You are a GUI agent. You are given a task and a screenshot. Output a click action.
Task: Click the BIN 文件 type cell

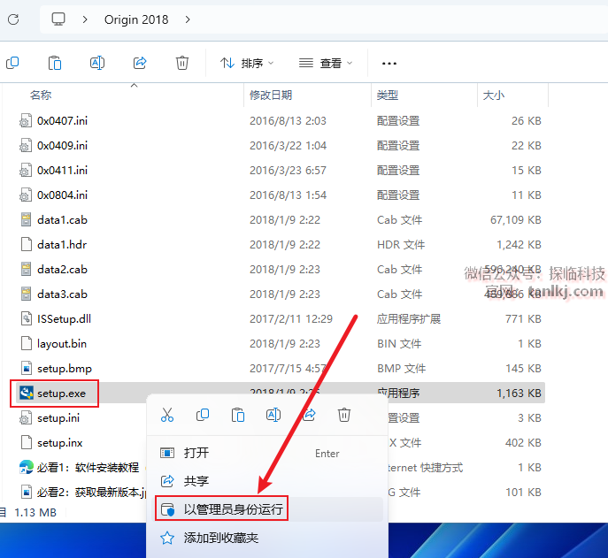[399, 344]
